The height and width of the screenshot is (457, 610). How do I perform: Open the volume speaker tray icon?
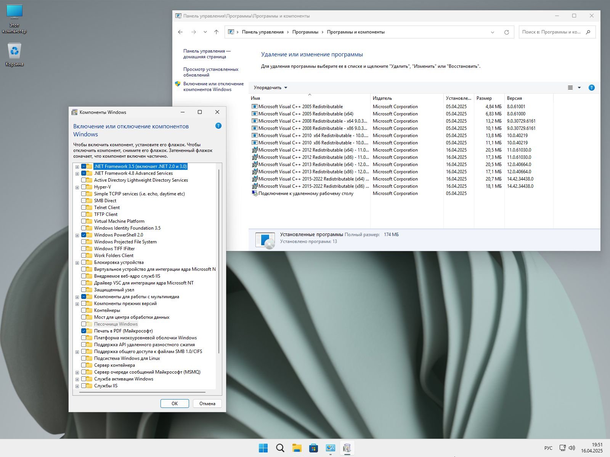(x=572, y=448)
